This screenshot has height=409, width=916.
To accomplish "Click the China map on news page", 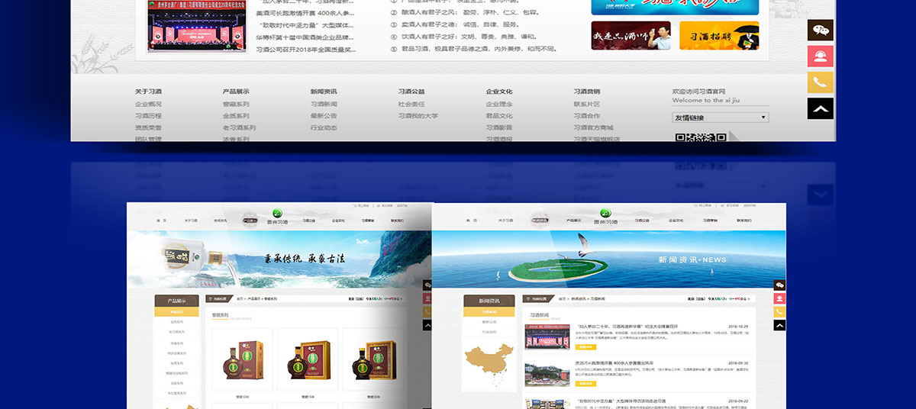I will pyautogui.click(x=489, y=364).
